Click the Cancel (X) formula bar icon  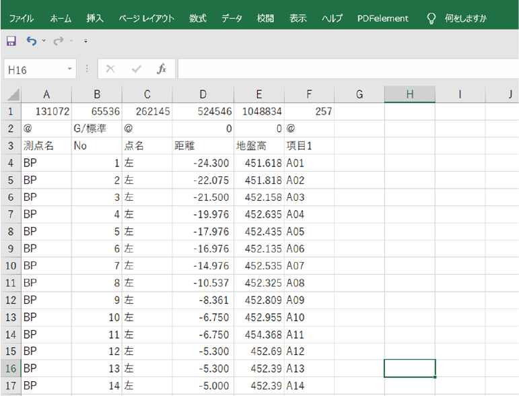110,69
